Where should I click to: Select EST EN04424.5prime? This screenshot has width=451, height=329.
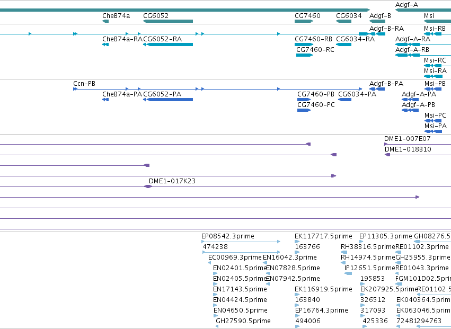(240, 300)
